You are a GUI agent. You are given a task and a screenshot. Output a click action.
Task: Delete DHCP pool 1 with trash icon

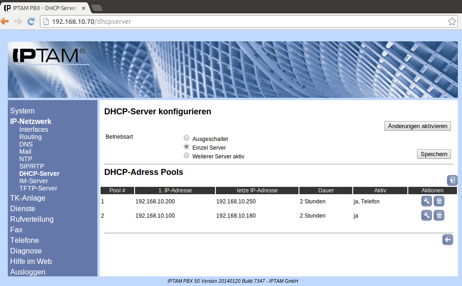(439, 201)
